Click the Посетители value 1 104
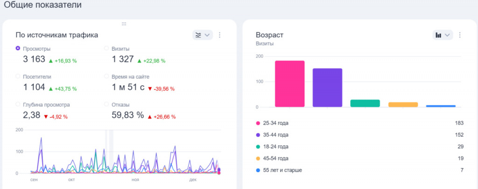This screenshot has height=189, width=478. tap(34, 87)
